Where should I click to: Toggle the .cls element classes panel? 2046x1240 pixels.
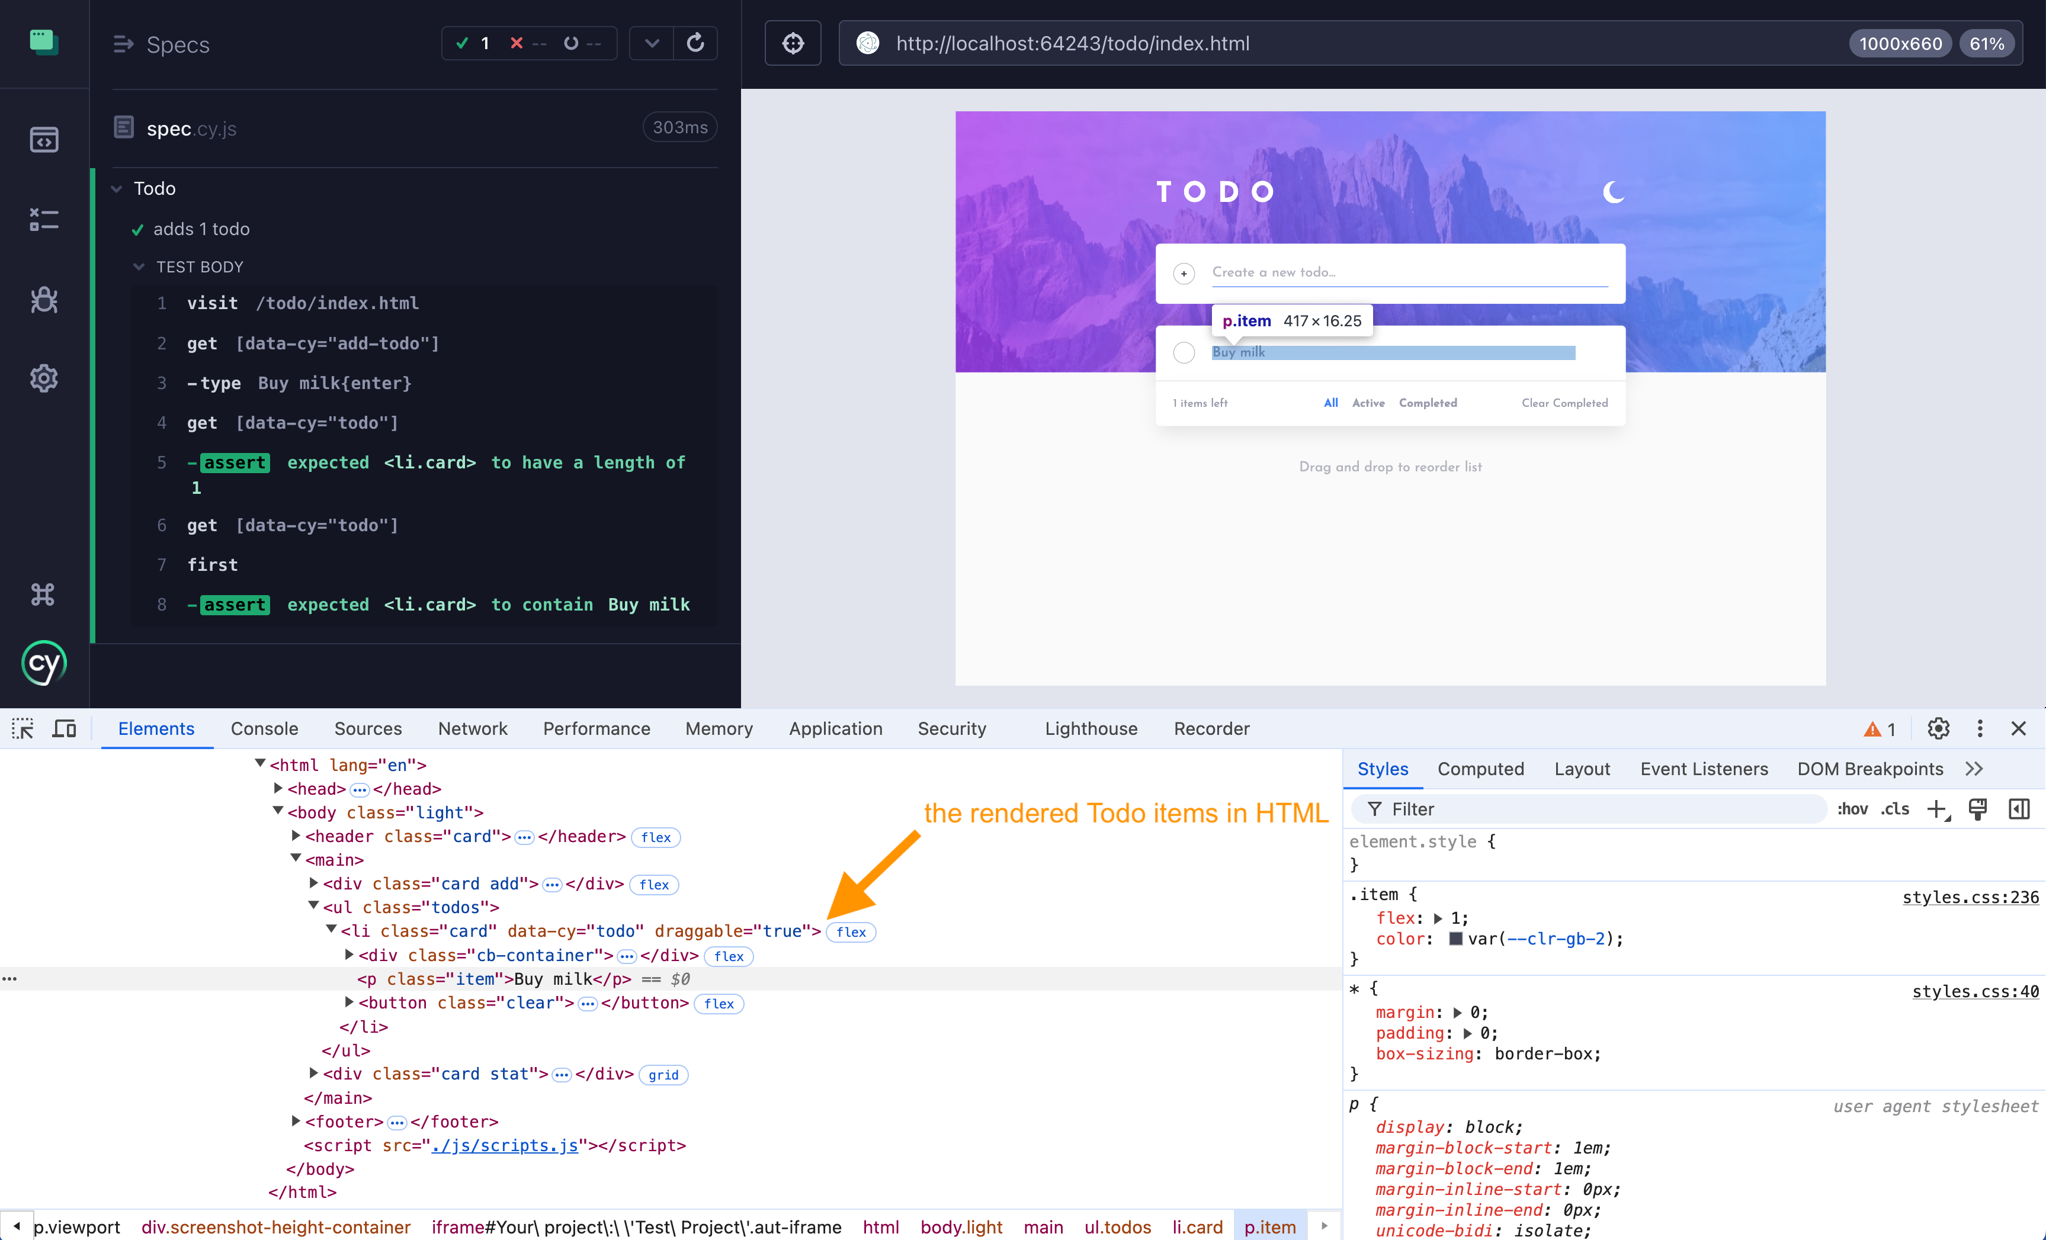(x=1895, y=809)
